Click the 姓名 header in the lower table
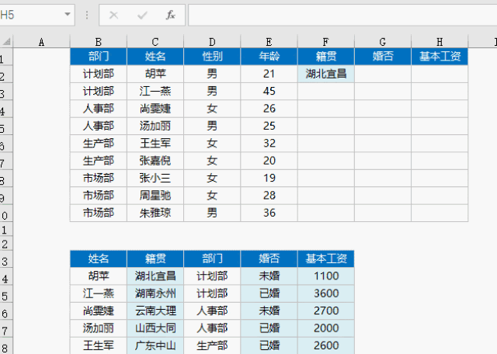Image resolution: width=497 pixels, height=354 pixels. (x=99, y=259)
